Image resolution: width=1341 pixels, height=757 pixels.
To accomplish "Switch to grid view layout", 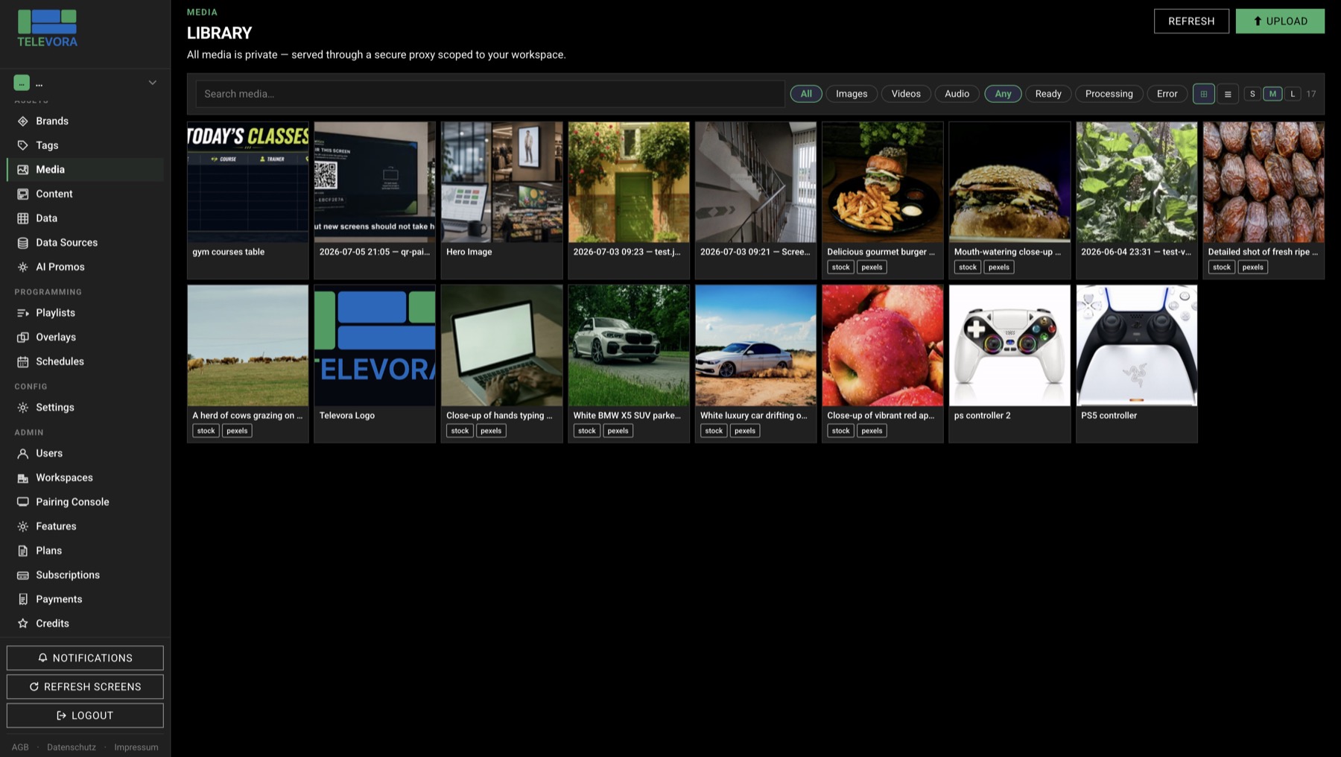I will point(1203,94).
